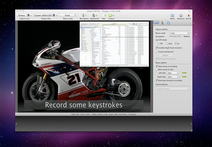Toggle the green indicator beside Applications
212x147 pixels.
pos(96,15)
